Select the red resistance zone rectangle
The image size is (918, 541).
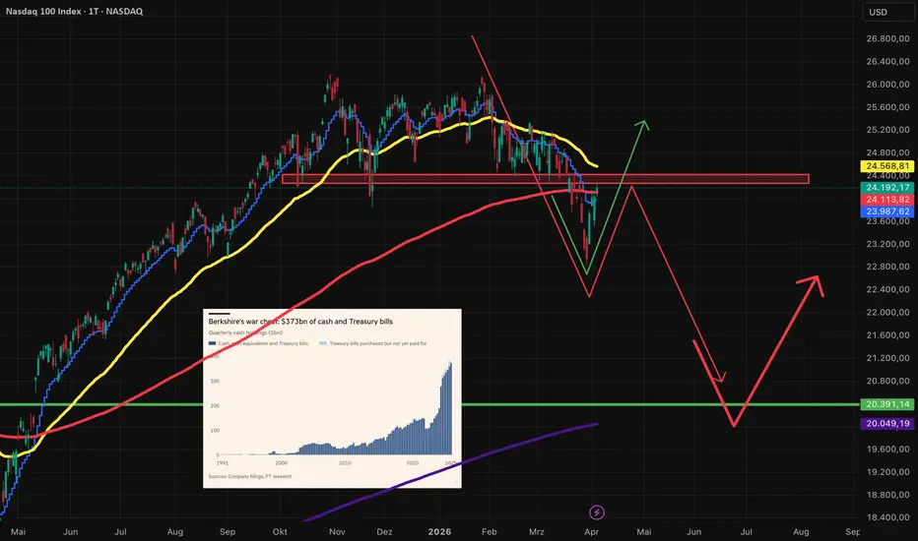coord(545,179)
